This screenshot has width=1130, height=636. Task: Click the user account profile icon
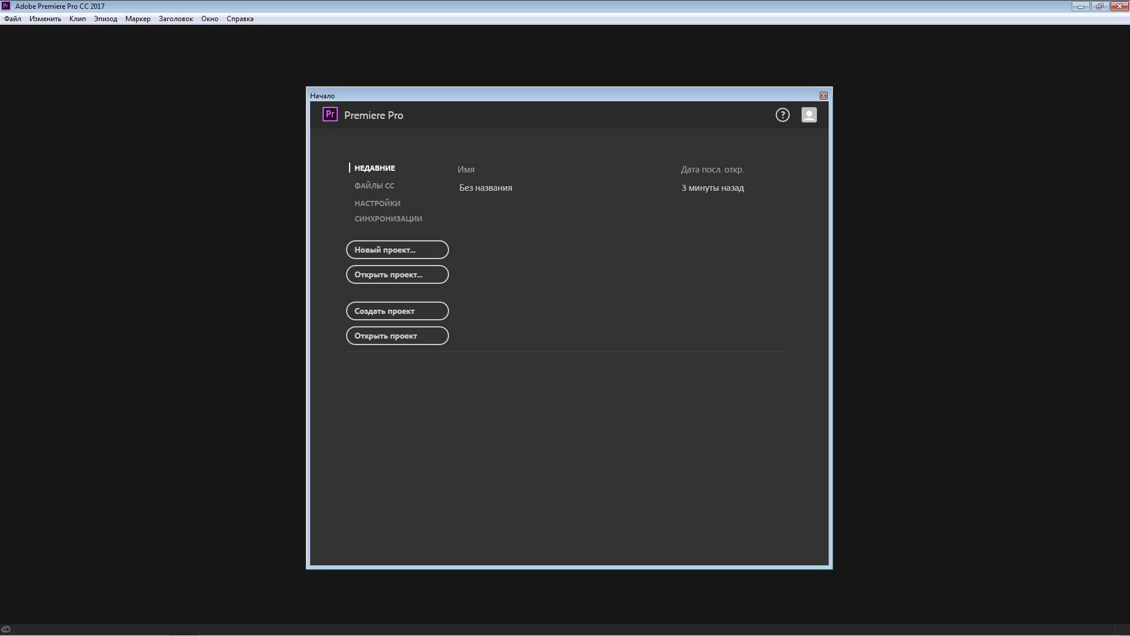pos(809,115)
